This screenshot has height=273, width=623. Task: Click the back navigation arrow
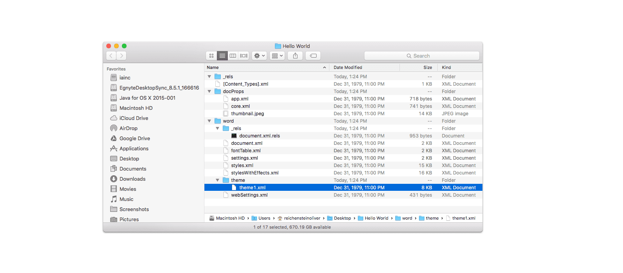tap(111, 56)
